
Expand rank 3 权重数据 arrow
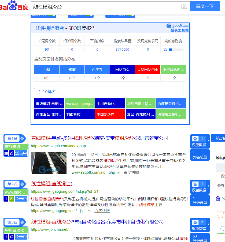208,224
